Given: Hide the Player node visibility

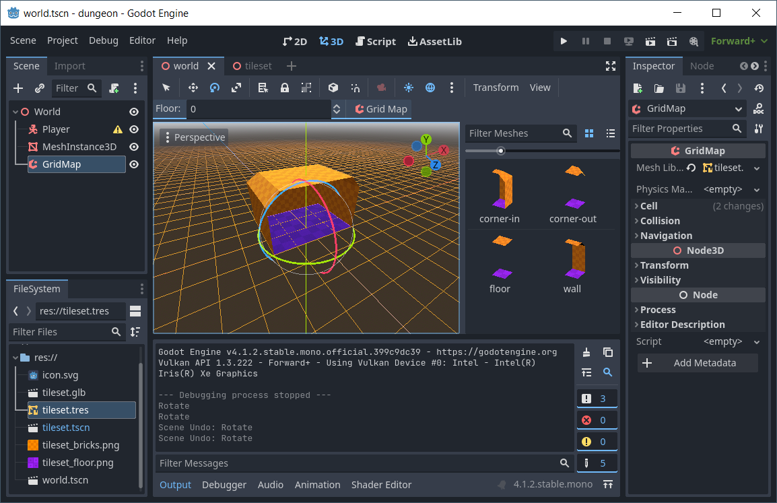Looking at the screenshot, I should pos(134,129).
